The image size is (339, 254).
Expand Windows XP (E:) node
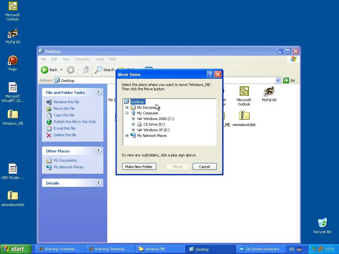133,130
